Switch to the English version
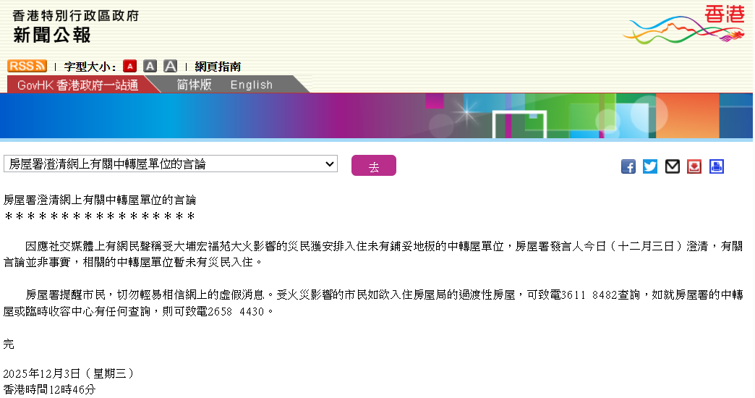 252,85
